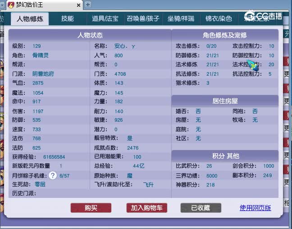Viewport: 292px width, 229px height.
Task: Click the 防御修炼 value 21/21
Action: coord(213,55)
